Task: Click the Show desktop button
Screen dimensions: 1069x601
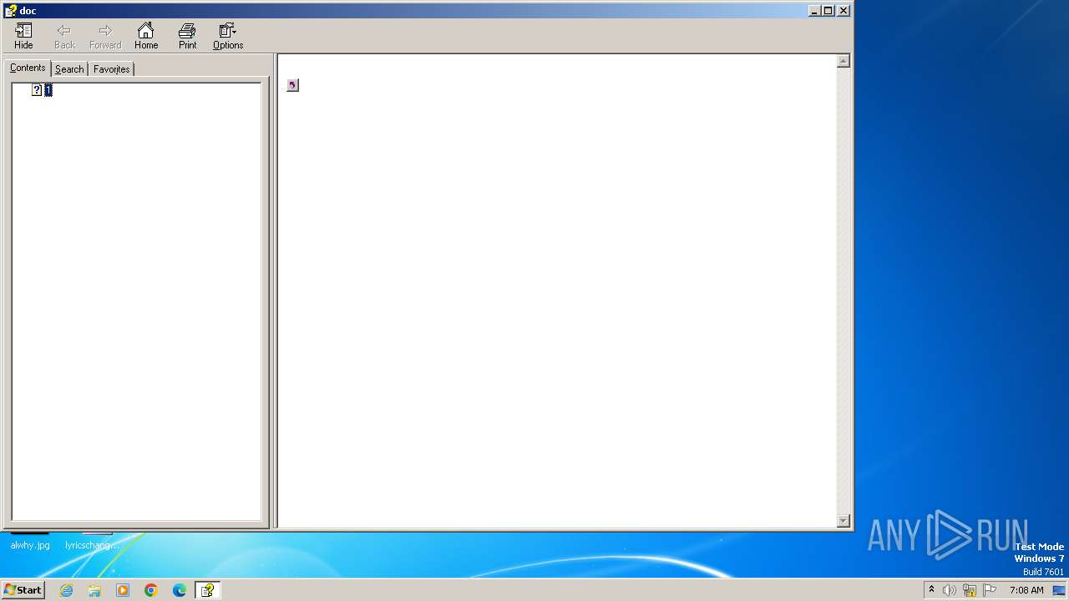Action: pos(1059,590)
